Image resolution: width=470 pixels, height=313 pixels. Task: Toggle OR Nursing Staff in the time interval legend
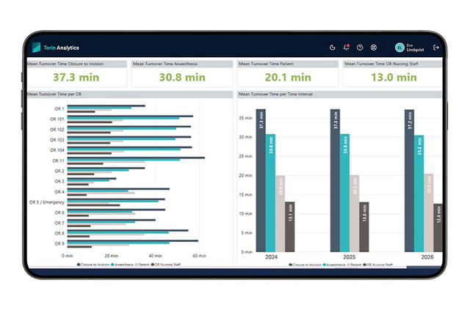tap(377, 265)
